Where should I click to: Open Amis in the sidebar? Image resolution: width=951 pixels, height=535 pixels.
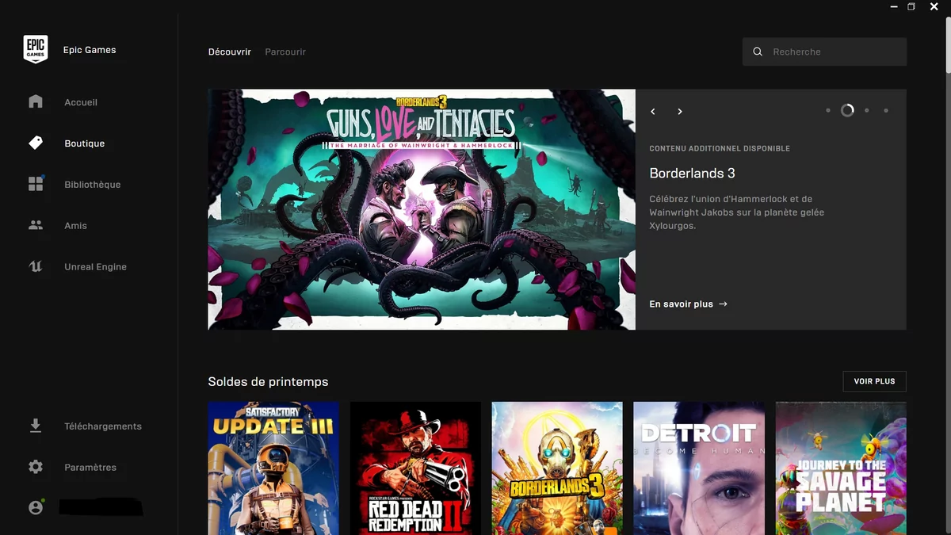[x=76, y=226]
